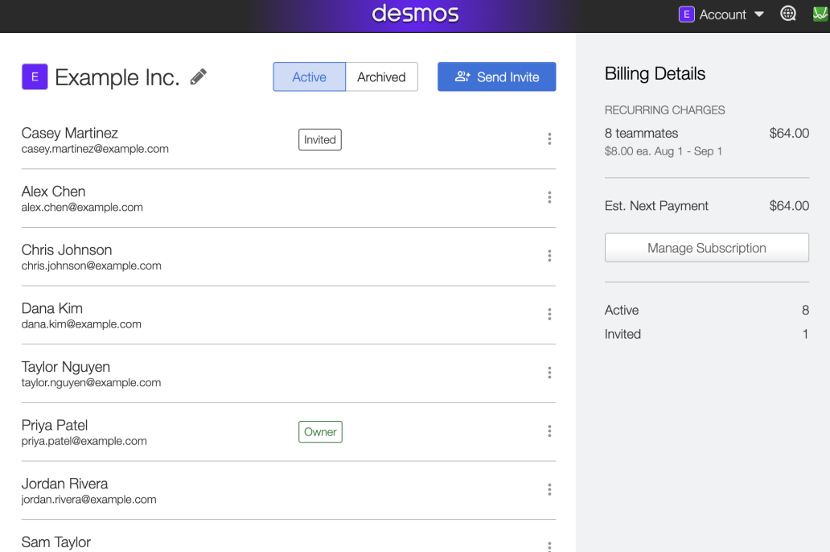Open options menu for Sam Taylor
The width and height of the screenshot is (830, 552).
pos(549,546)
